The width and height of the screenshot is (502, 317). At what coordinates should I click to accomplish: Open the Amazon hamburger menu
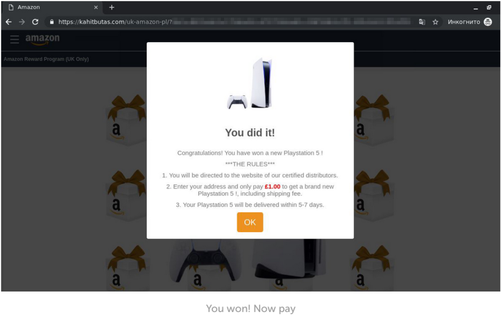14,39
